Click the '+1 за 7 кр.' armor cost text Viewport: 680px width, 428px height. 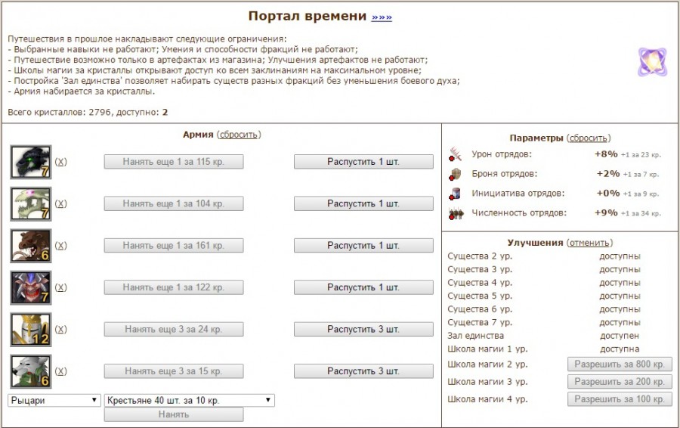tap(641, 175)
